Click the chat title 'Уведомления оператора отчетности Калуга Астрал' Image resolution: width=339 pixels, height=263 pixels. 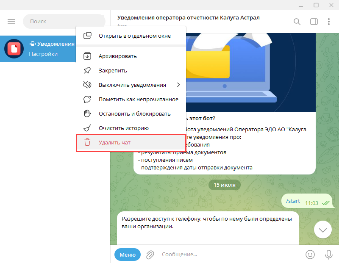(x=188, y=17)
